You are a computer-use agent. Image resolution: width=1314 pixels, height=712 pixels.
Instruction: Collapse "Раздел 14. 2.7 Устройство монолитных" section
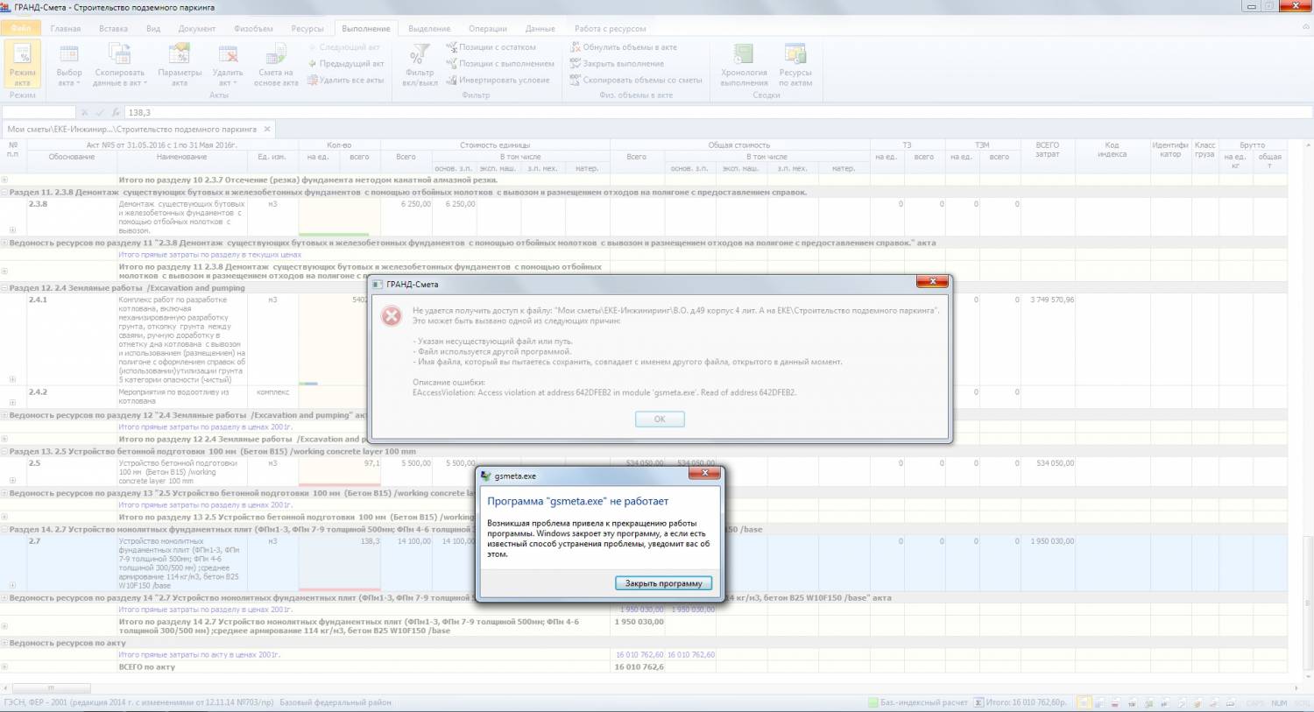4,530
